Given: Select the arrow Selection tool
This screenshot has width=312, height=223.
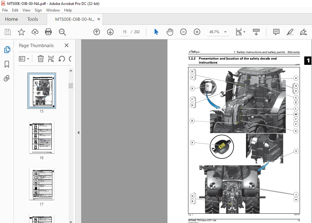Looking at the screenshot, I should tap(156, 32).
